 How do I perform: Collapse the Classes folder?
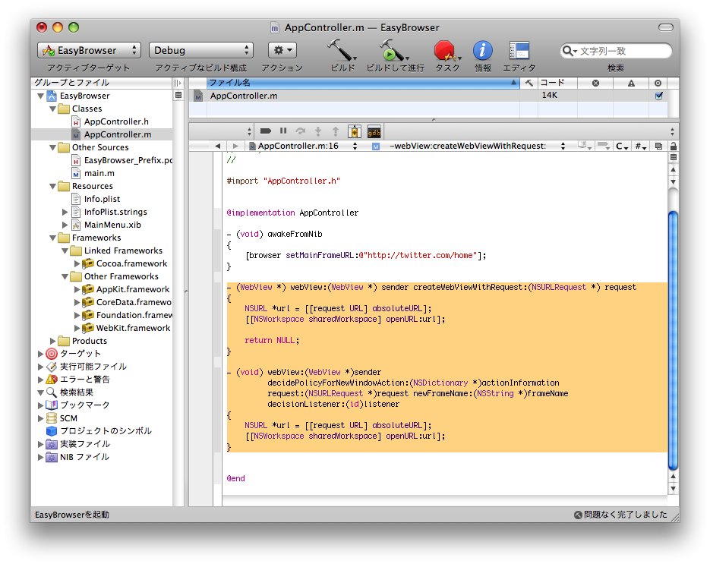[x=53, y=109]
